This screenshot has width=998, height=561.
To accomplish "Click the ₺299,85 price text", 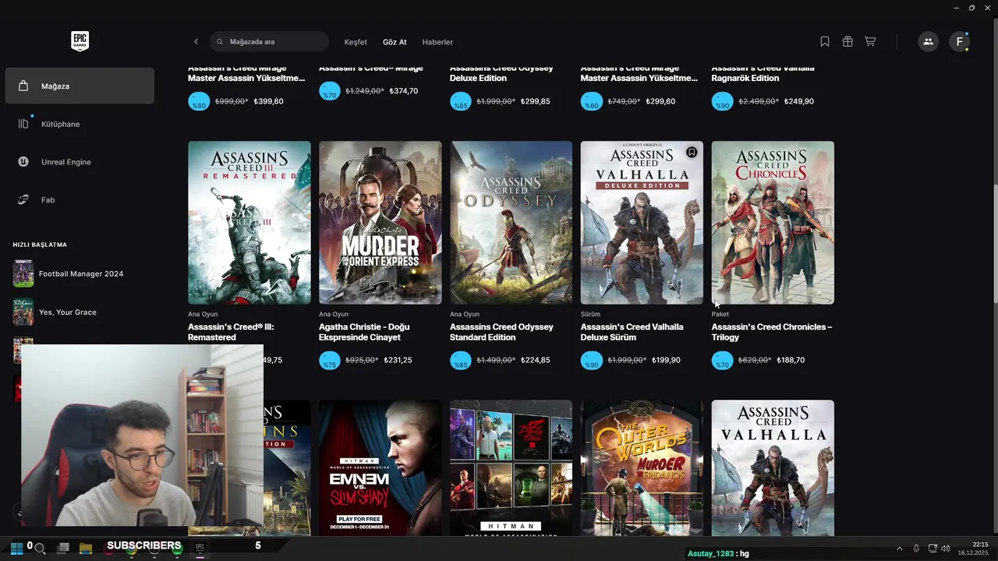I will tap(536, 101).
